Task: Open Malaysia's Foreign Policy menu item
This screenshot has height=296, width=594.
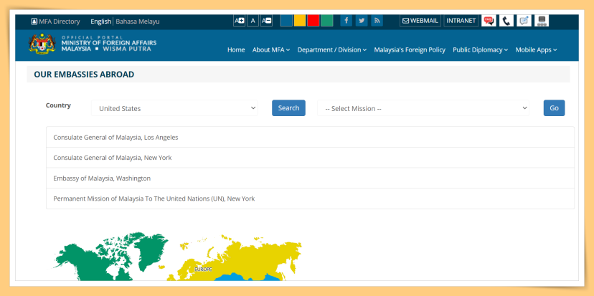Action: 410,49
